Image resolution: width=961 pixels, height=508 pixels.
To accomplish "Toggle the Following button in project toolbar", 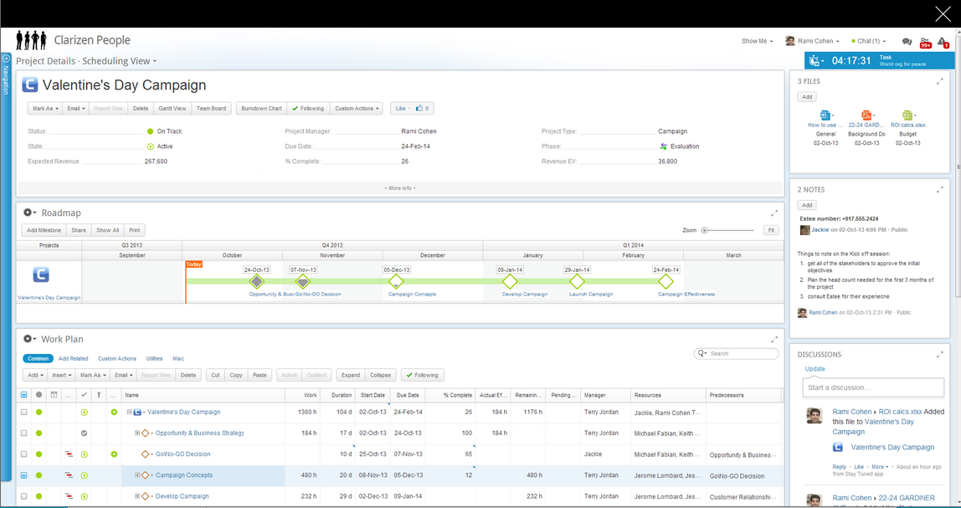I will click(x=308, y=109).
